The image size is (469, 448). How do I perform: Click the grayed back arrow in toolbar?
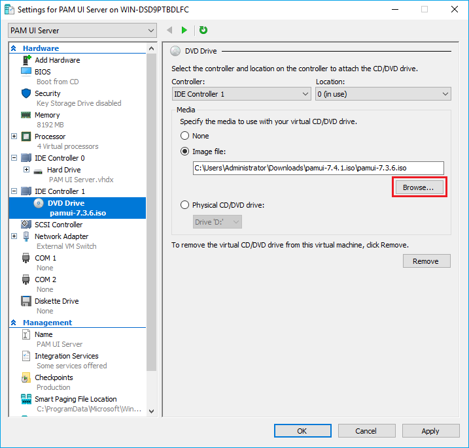(169, 30)
